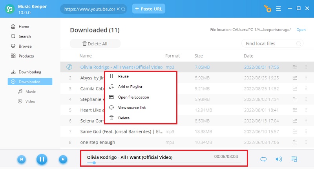Show Video files under Downloaded
The width and height of the screenshot is (314, 169).
point(26,101)
